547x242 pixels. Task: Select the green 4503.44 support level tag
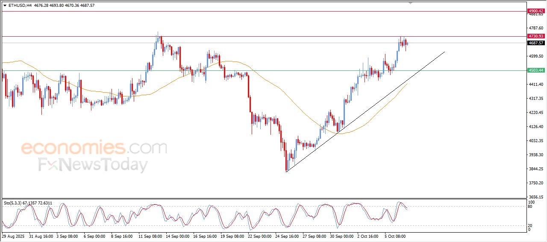coord(535,70)
